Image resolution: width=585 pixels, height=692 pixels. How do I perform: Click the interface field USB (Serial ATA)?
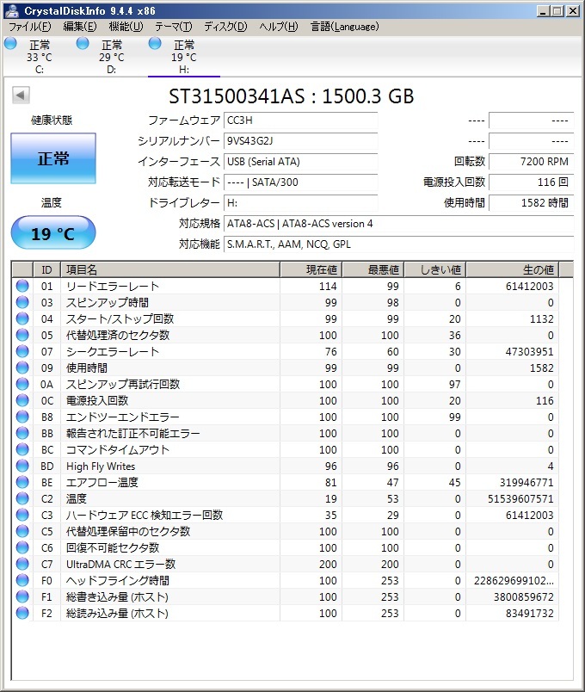tap(301, 162)
